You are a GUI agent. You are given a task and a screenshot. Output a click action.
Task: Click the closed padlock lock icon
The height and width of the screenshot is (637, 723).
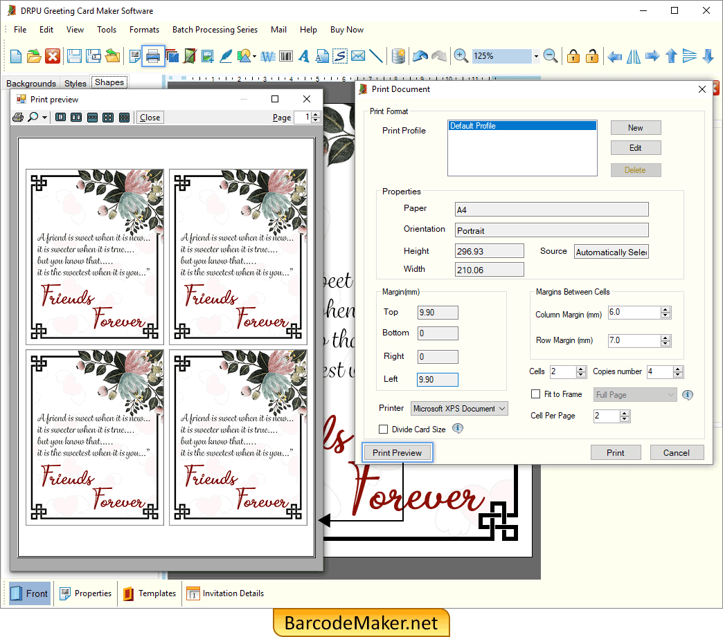point(573,56)
